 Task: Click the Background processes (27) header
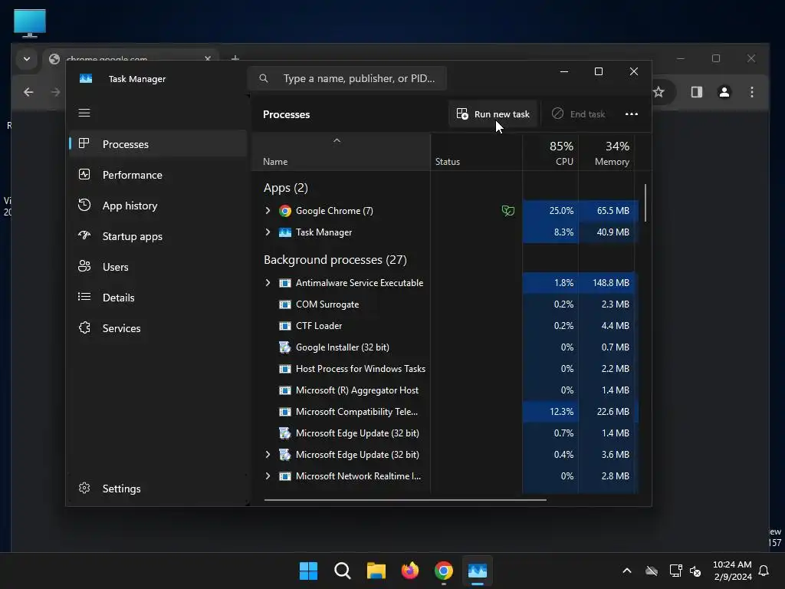point(335,260)
